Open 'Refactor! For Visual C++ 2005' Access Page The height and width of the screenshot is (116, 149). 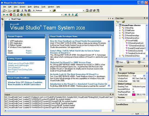tap(70, 62)
